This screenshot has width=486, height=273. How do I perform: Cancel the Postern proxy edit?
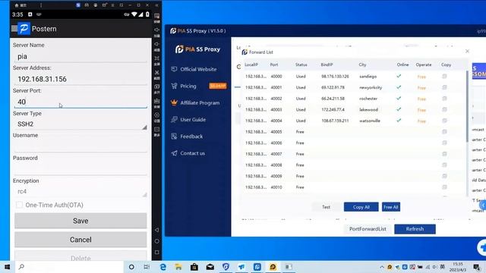pyautogui.click(x=80, y=240)
